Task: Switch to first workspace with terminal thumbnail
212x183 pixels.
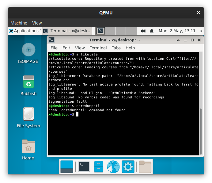Action: pyautogui.click(x=100, y=31)
